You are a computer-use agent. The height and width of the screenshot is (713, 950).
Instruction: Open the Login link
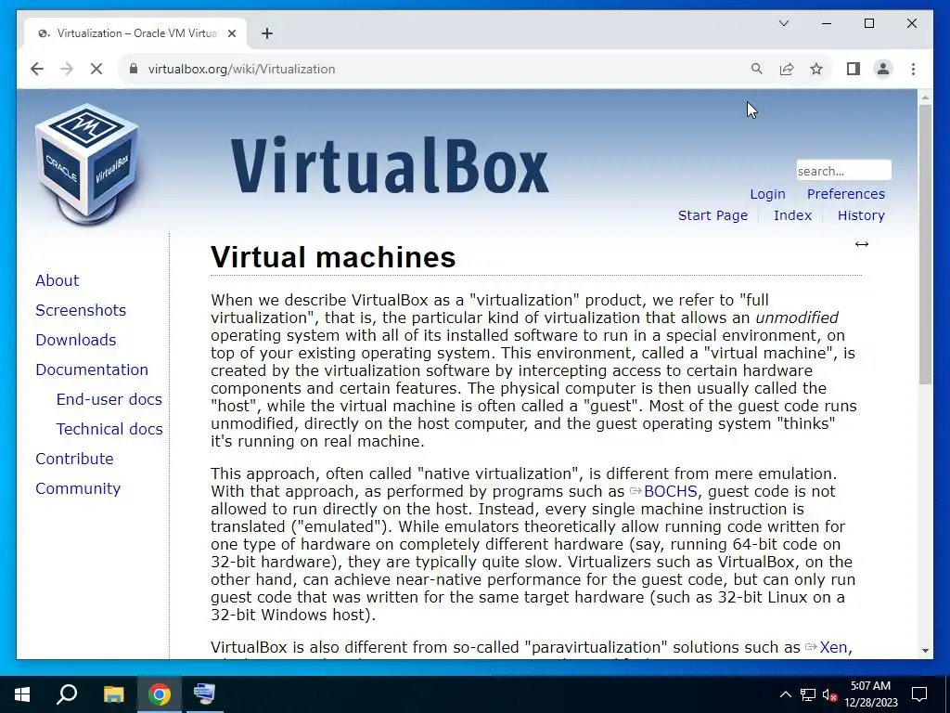(767, 194)
